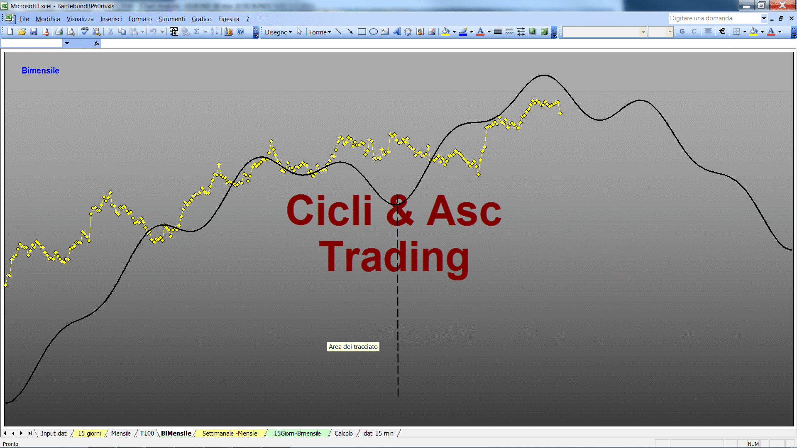This screenshot has height=448, width=797.
Task: Open the Line Style icon
Action: click(x=498, y=32)
